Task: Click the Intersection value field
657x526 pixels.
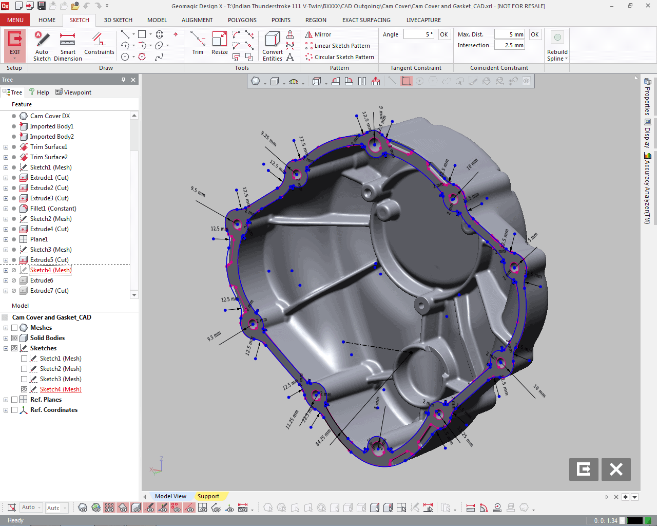Action: click(510, 45)
